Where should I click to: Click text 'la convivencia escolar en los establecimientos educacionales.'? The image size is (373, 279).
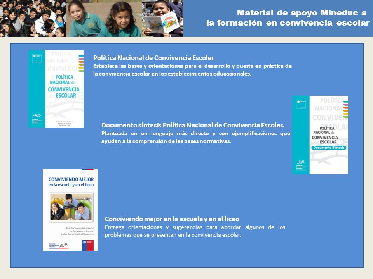pyautogui.click(x=172, y=74)
